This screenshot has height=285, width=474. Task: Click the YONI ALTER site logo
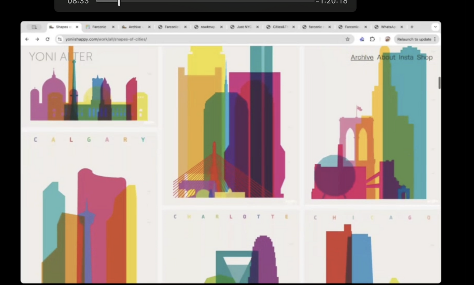pos(61,57)
